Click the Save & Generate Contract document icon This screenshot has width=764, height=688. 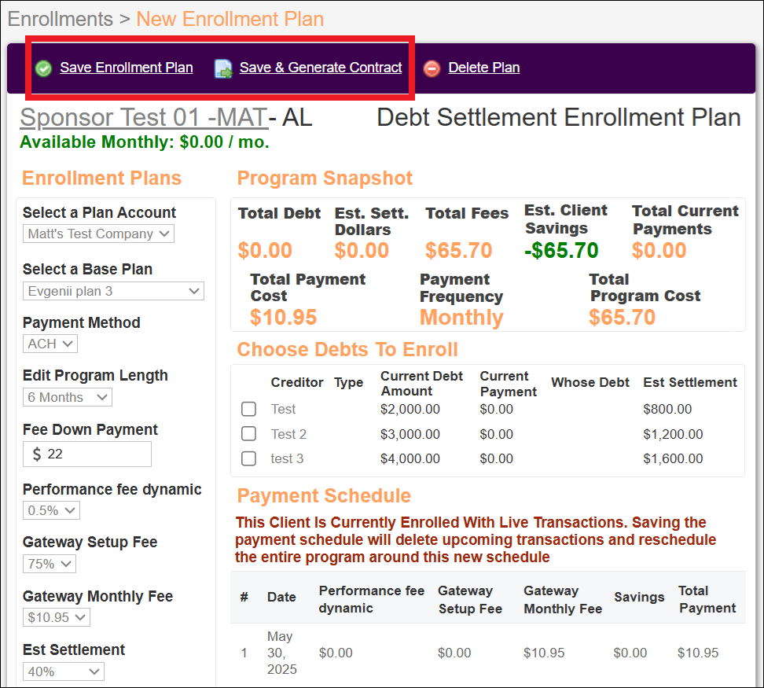[224, 68]
